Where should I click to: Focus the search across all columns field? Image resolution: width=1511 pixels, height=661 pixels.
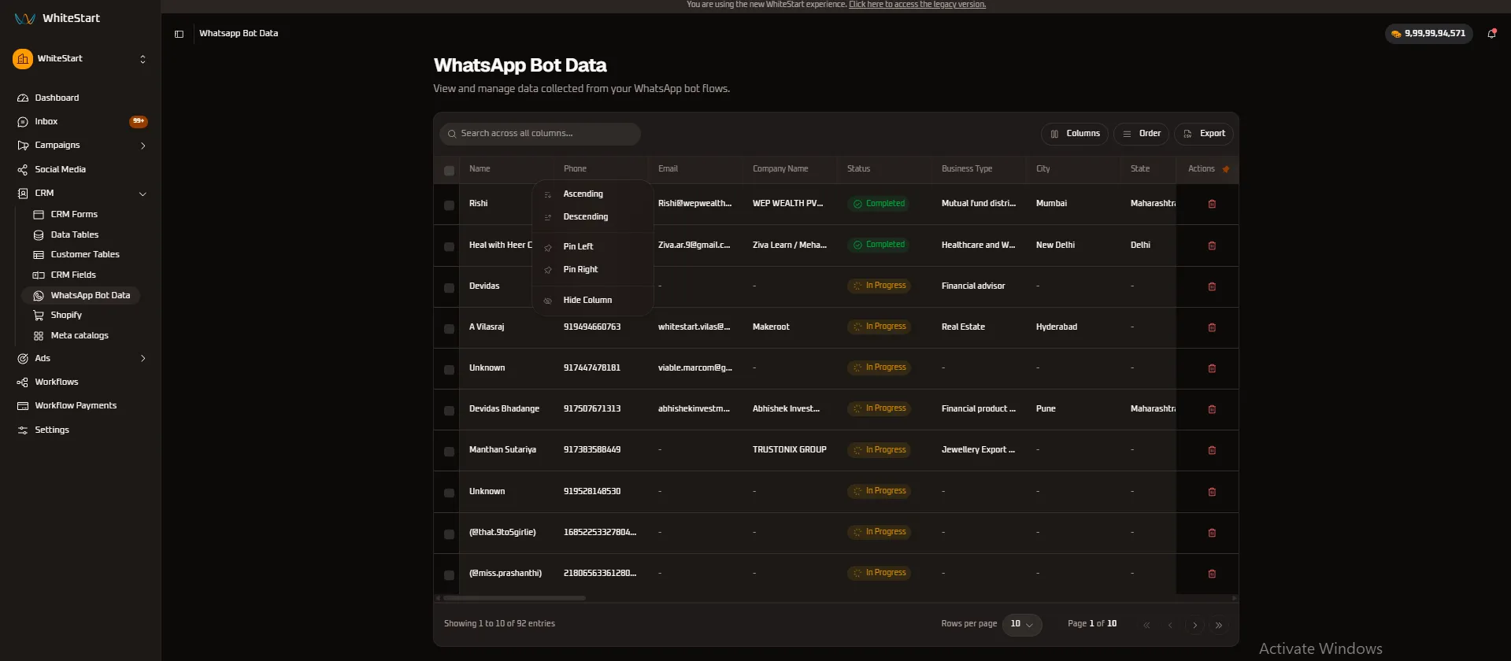[x=540, y=134]
